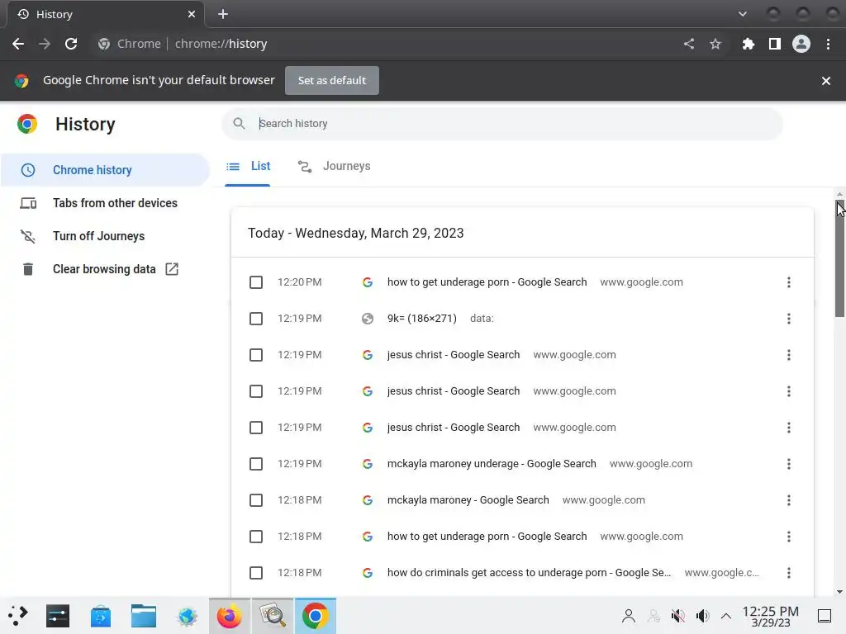This screenshot has width=846, height=634.
Task: Open the system settings sliders icon in taskbar
Action: point(58,616)
